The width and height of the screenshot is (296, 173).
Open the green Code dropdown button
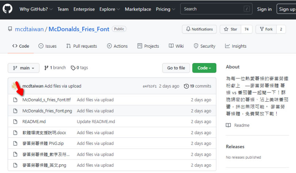coord(204,68)
